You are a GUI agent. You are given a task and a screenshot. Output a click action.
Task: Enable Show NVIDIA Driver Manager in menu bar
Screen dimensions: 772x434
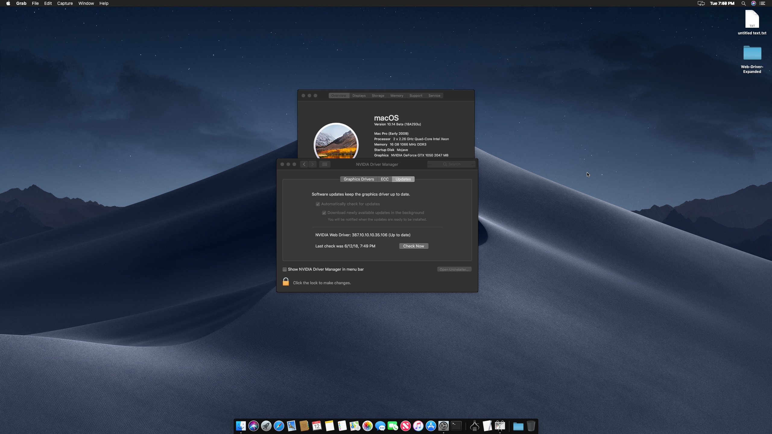point(285,269)
